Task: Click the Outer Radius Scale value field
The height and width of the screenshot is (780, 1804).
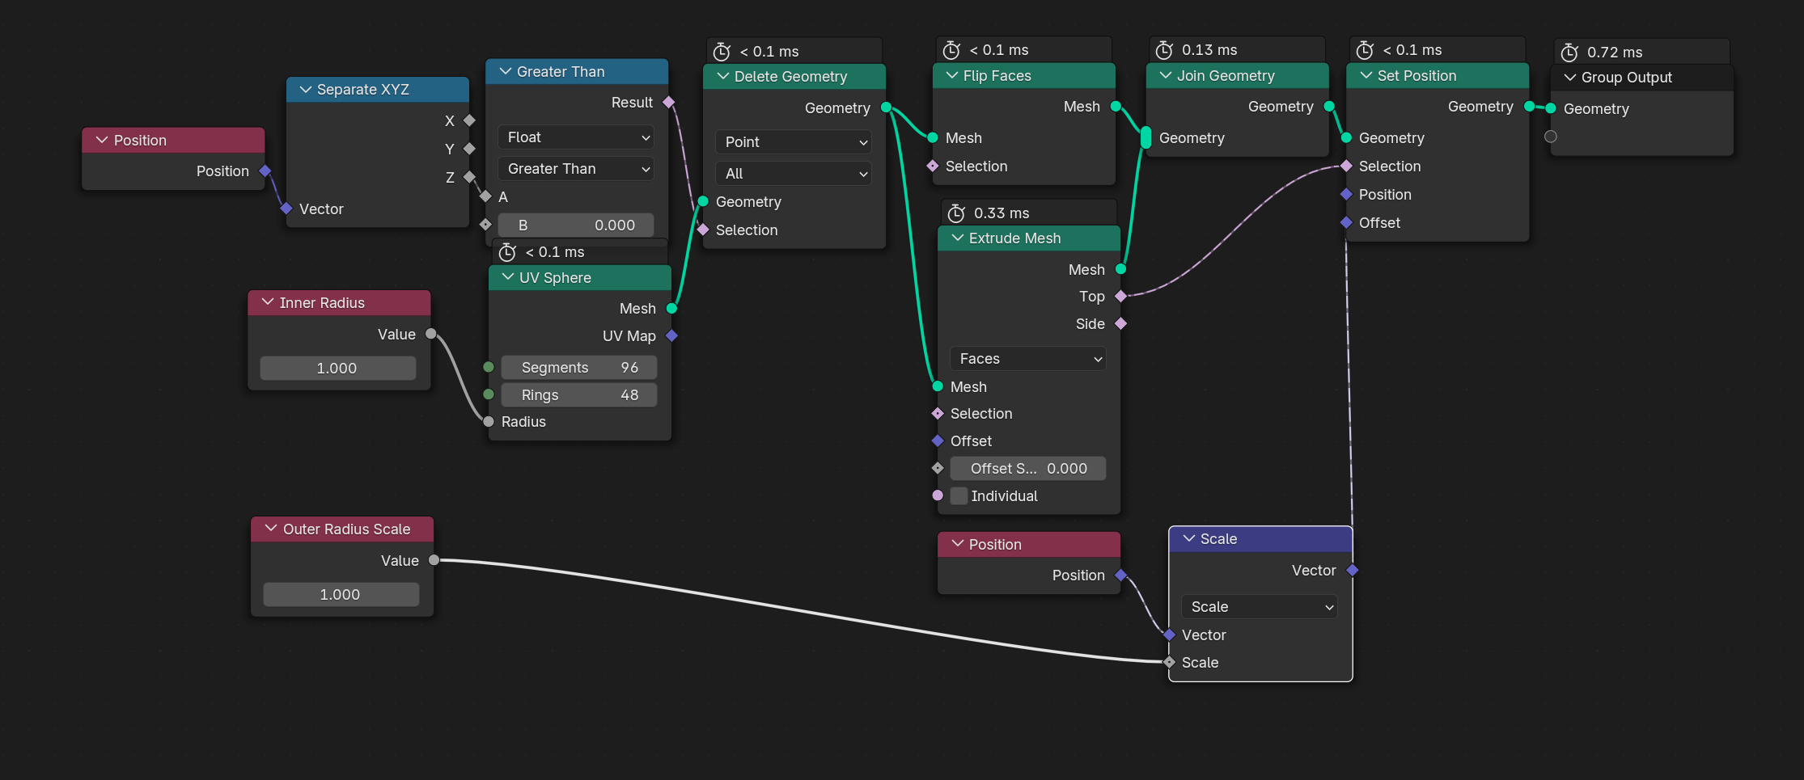Action: [x=341, y=595]
